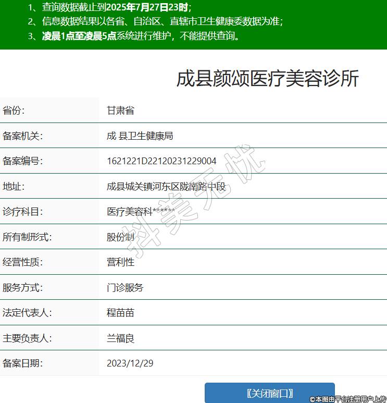The height and width of the screenshot is (403, 387).
Task: Click the legal representative name 程苗苗
Action: point(120,313)
